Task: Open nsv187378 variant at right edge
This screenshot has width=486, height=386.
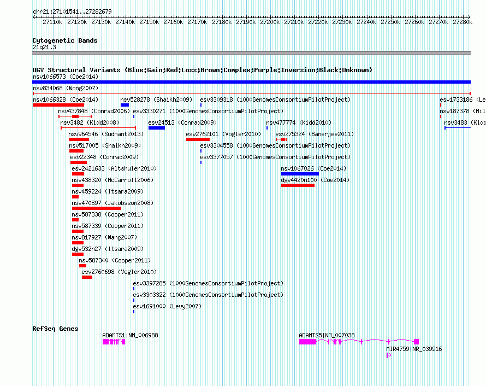Action: (463, 111)
